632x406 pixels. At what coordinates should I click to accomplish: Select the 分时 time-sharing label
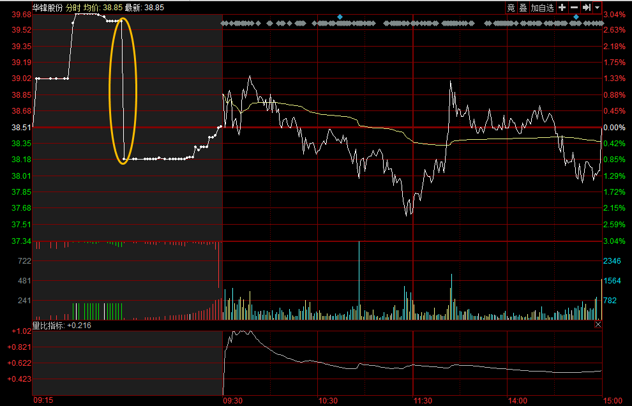(73, 7)
